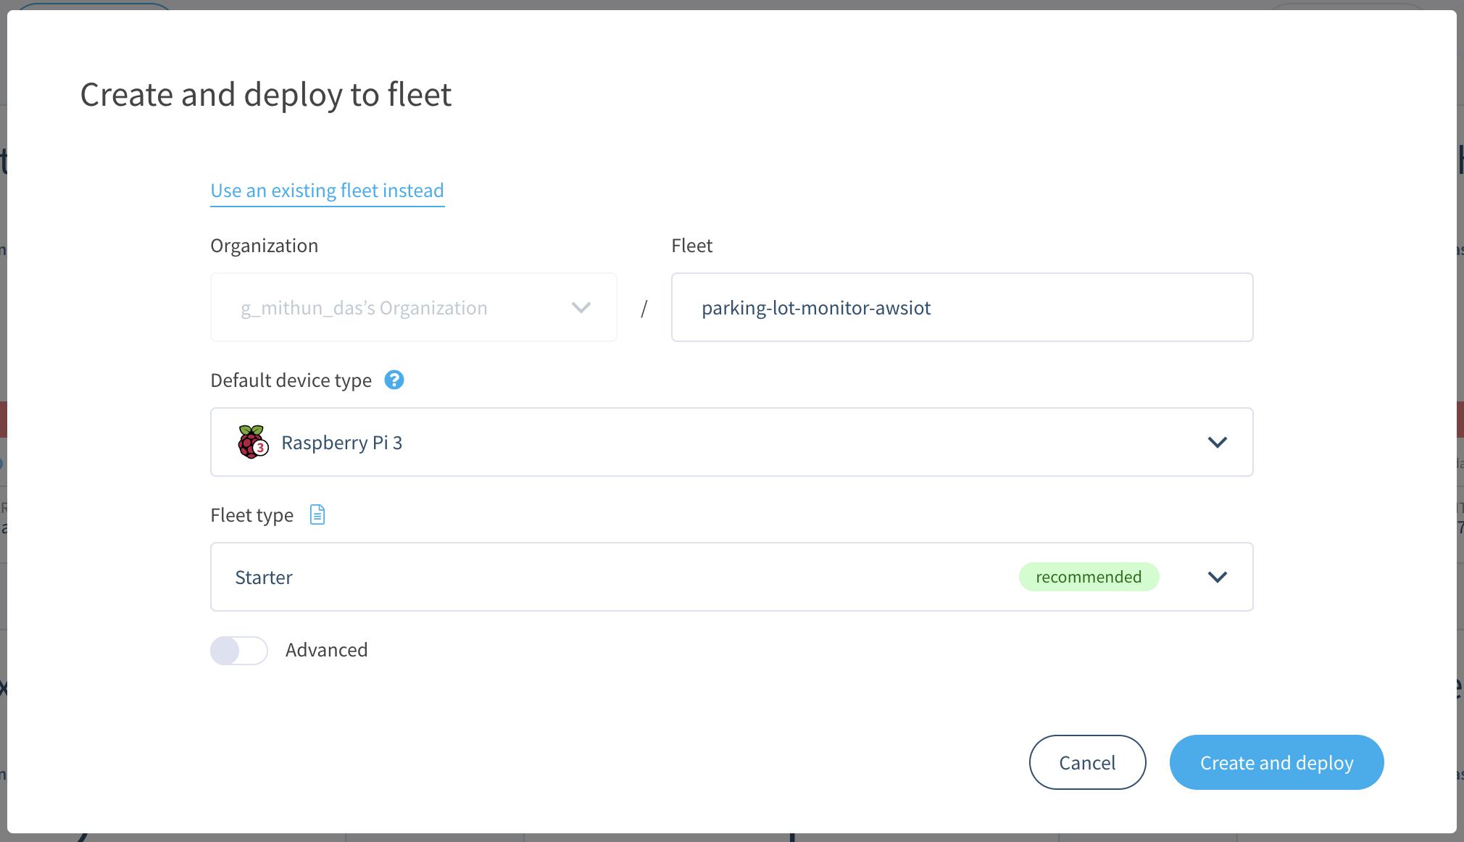Click the blue question mark beside Default device type

[x=394, y=380]
